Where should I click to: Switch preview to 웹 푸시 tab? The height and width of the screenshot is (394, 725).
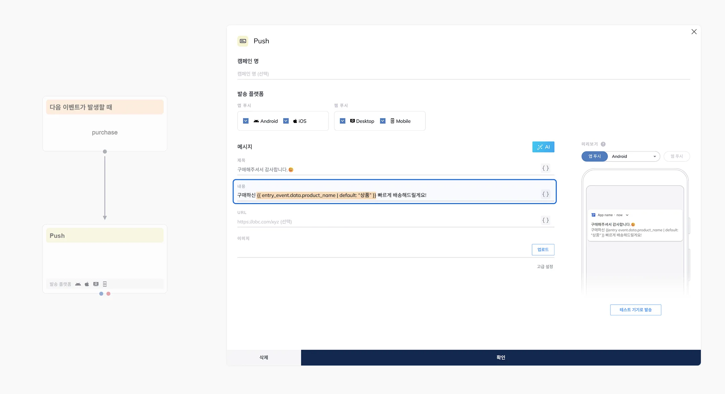677,156
